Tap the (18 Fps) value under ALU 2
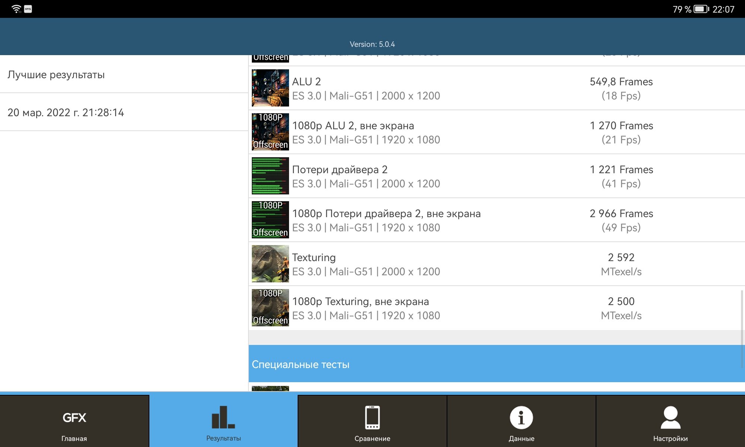This screenshot has height=447, width=745. 621,96
